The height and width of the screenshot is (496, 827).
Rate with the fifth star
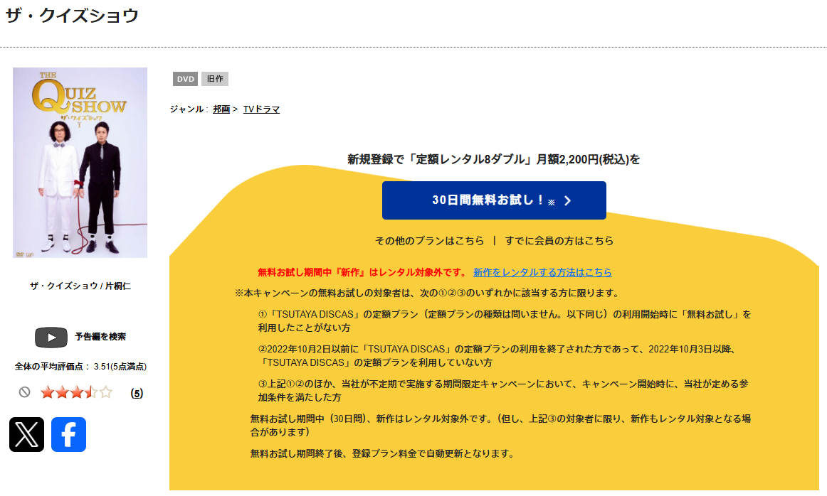[105, 392]
